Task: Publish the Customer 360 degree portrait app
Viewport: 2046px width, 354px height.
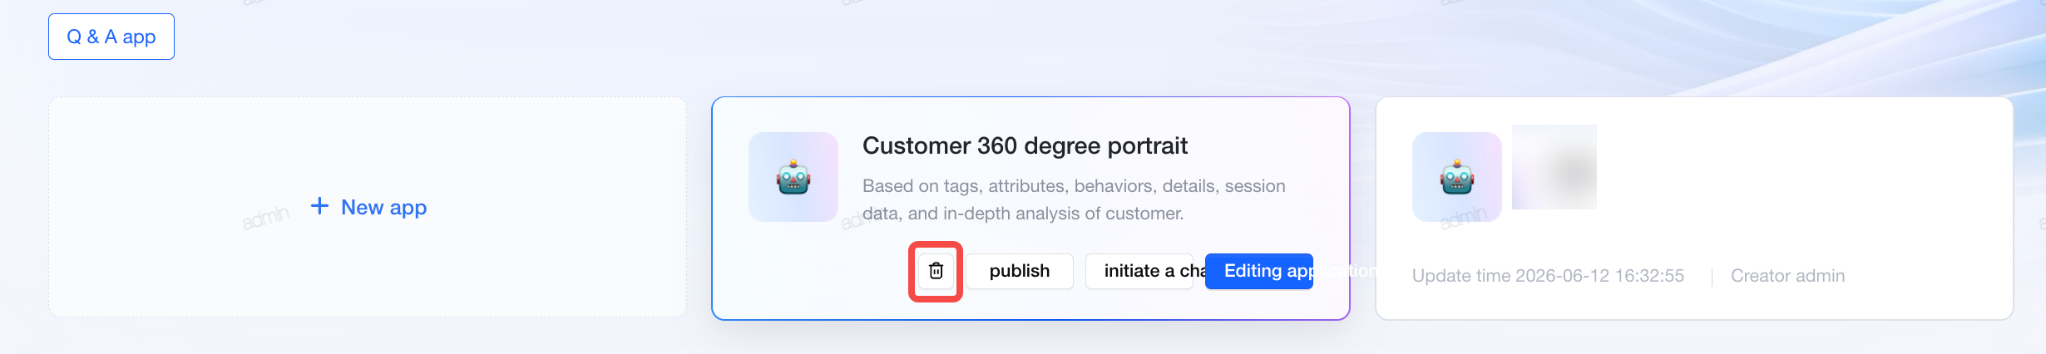Action: [x=1020, y=271]
